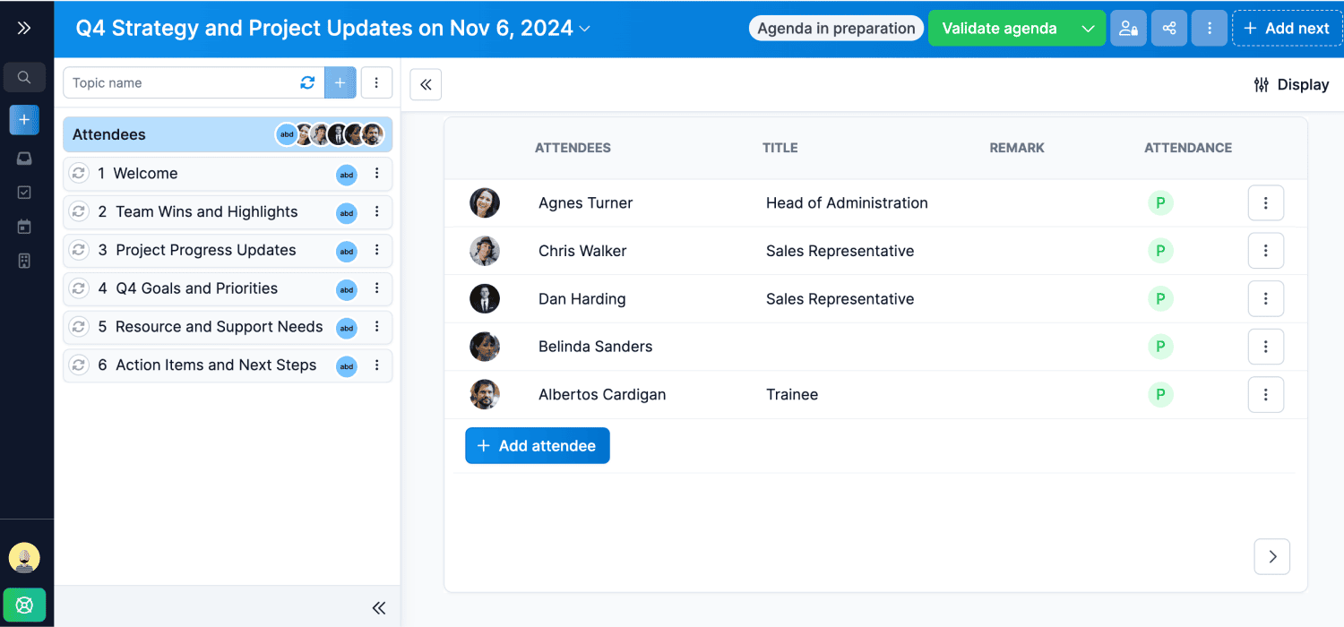This screenshot has height=627, width=1344.
Task: Open the inbox icon in sidebar
Action: (24, 159)
